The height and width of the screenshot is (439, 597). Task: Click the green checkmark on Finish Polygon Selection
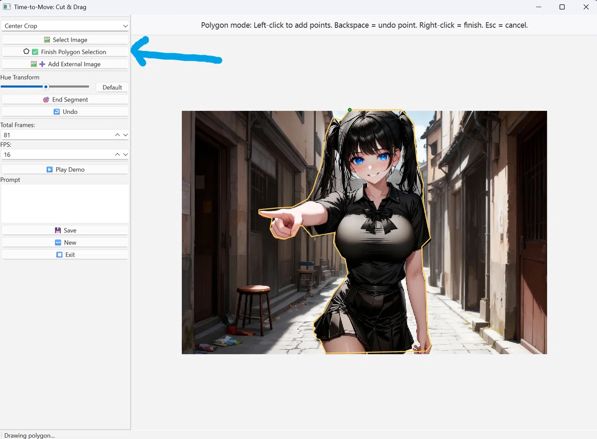(35, 52)
